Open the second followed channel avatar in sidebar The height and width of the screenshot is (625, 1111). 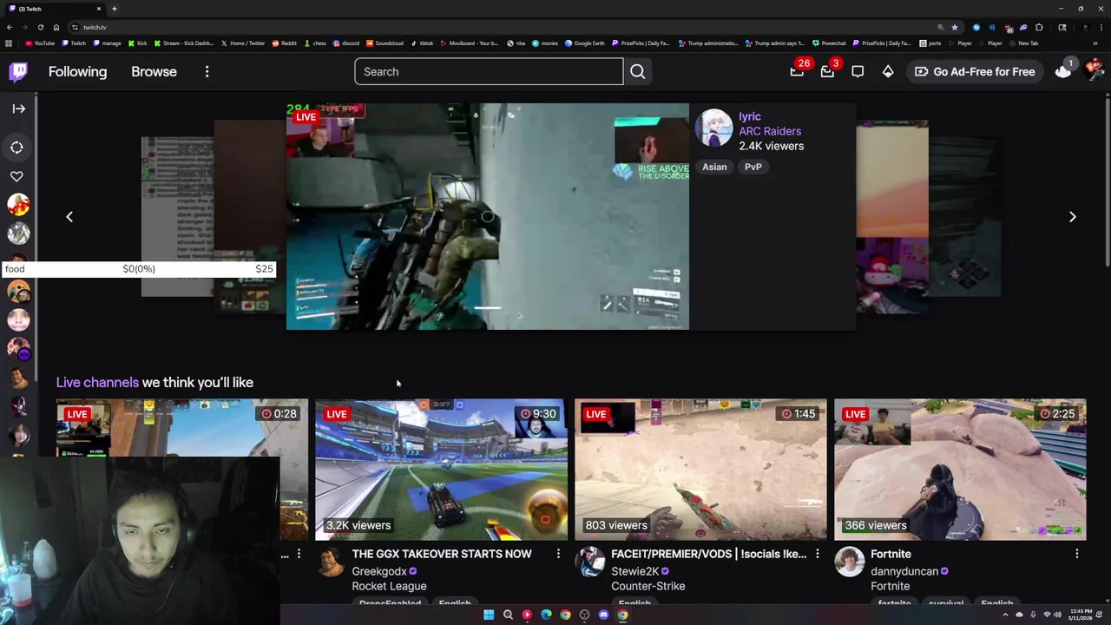pos(18,234)
